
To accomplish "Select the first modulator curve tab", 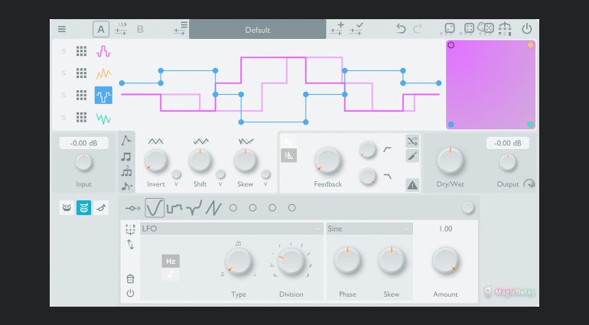I will [155, 207].
